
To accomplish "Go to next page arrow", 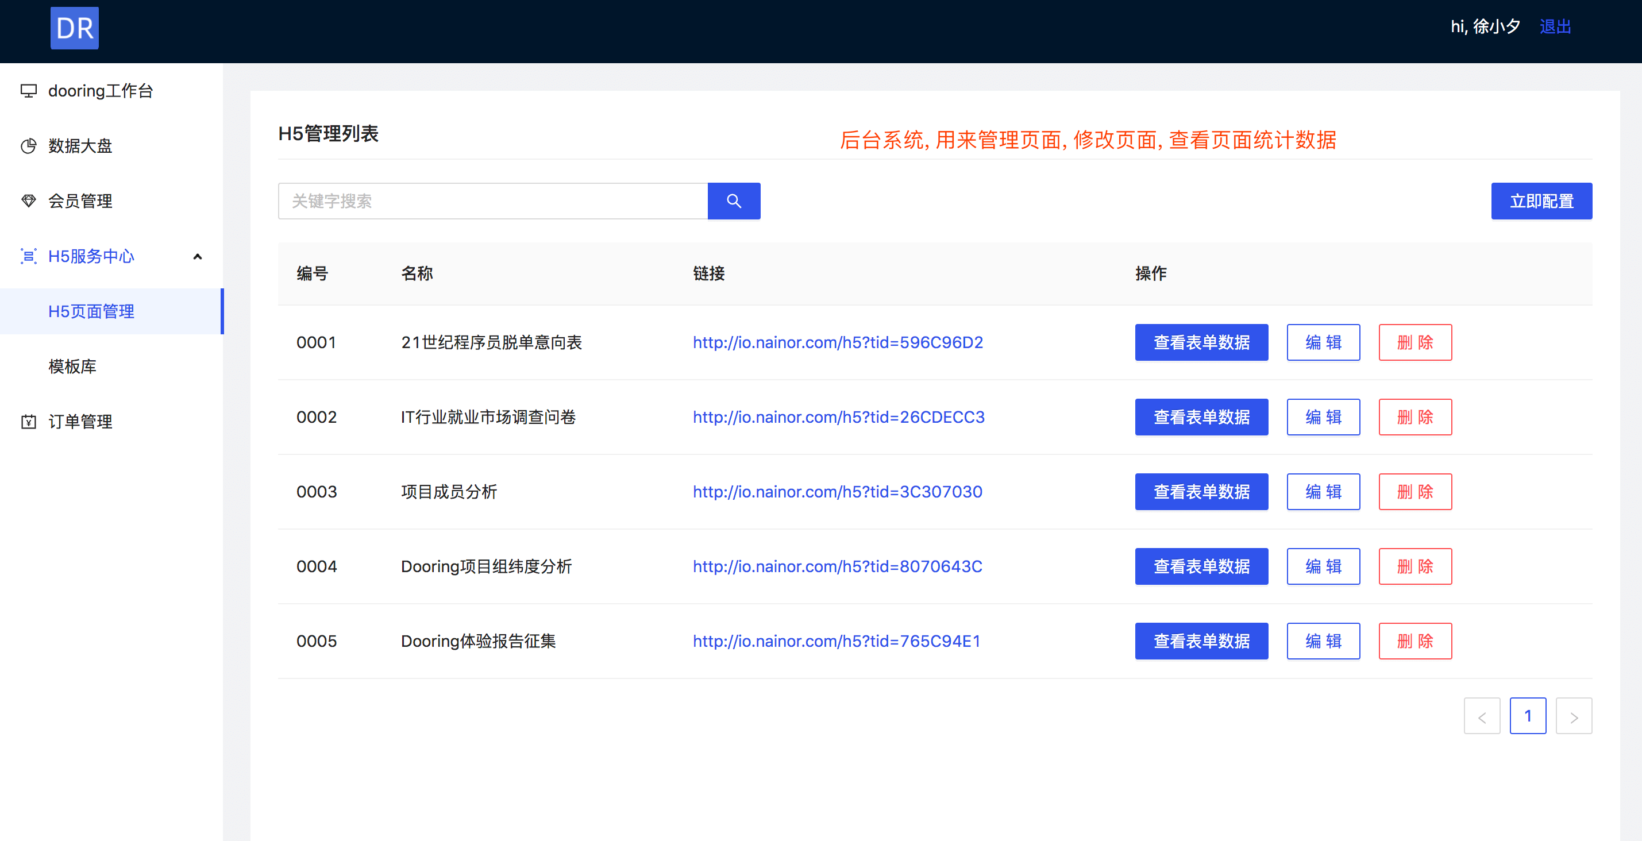I will (x=1573, y=716).
